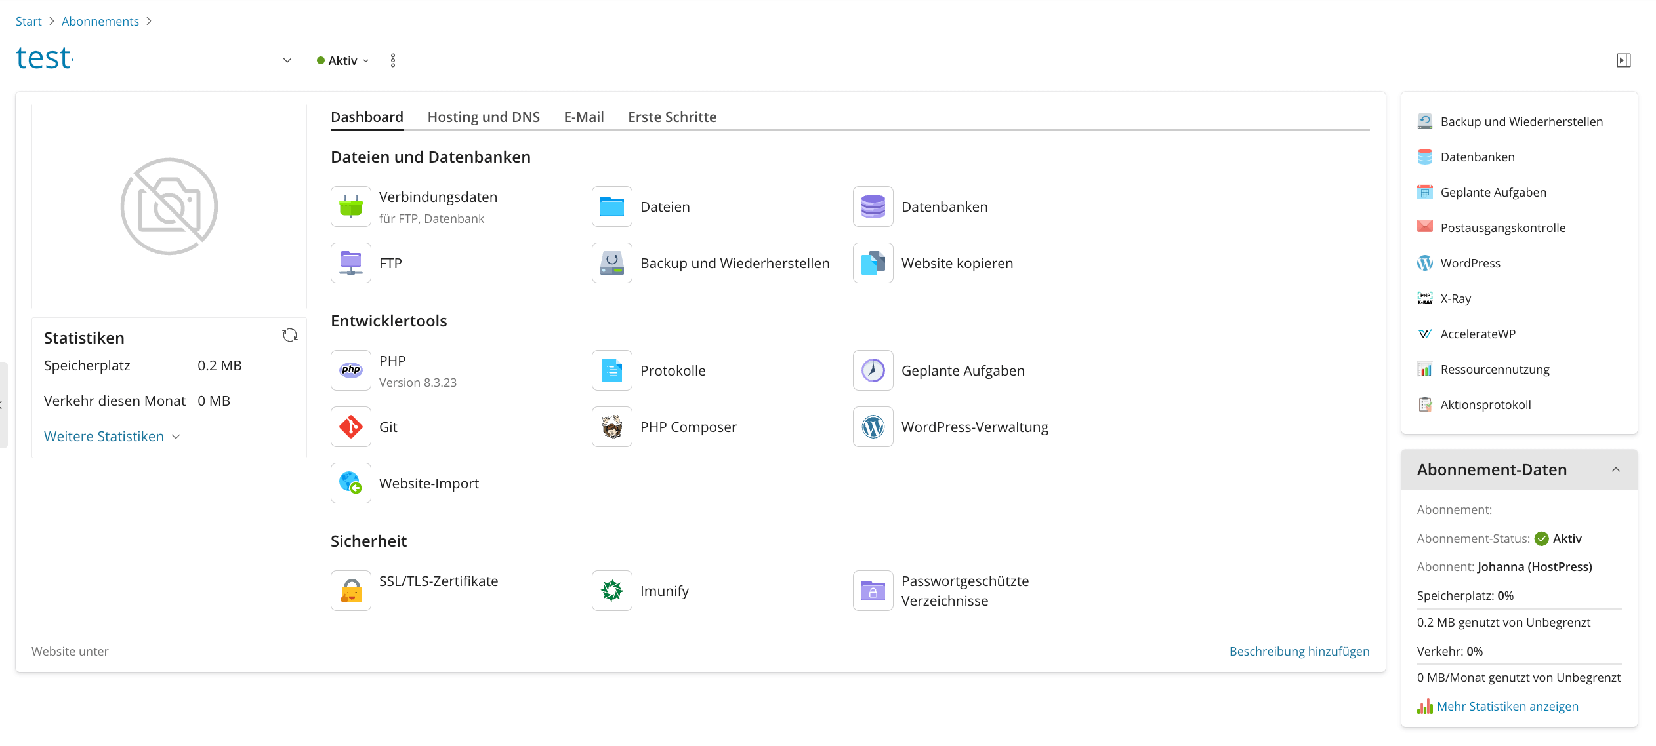Open AccelerateWP from the sidebar icon

point(1425,334)
